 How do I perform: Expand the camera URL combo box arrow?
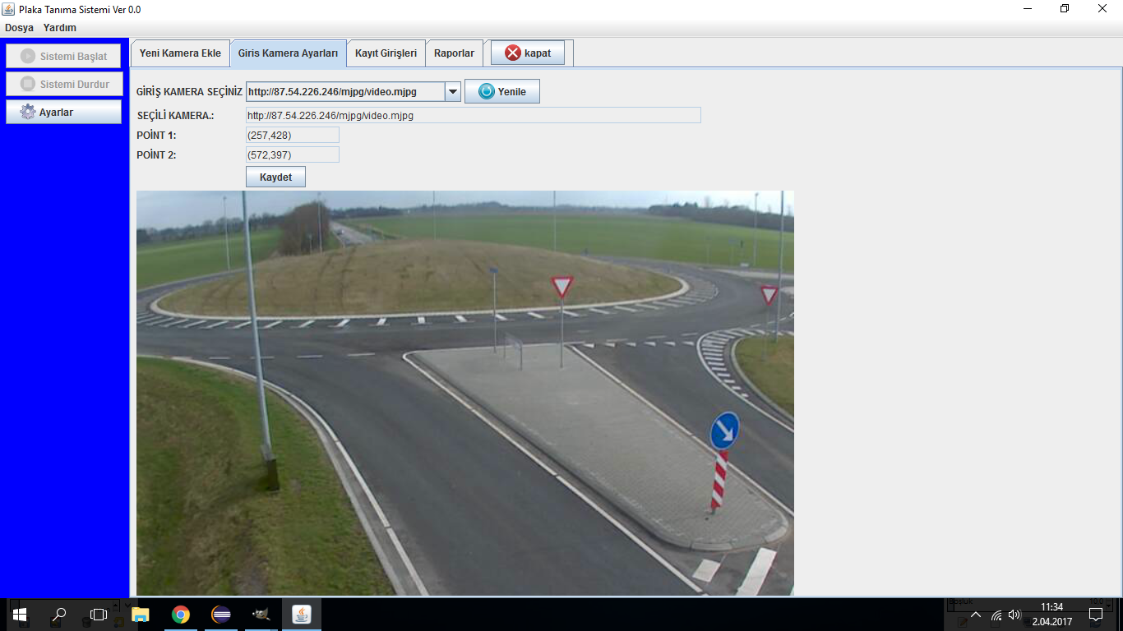point(451,91)
